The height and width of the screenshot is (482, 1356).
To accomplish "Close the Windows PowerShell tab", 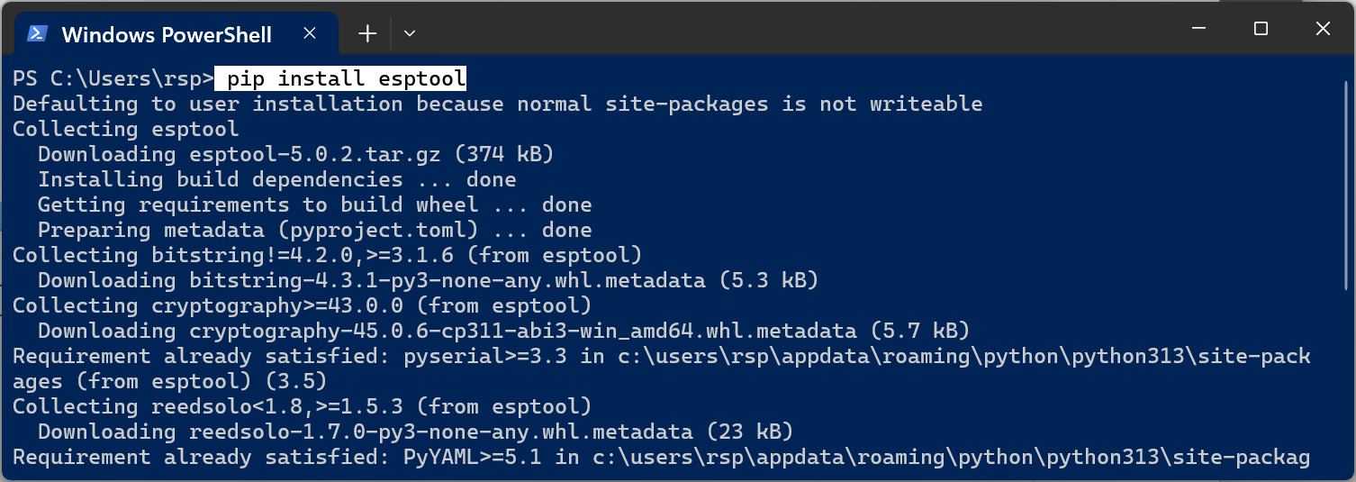I will 309,33.
